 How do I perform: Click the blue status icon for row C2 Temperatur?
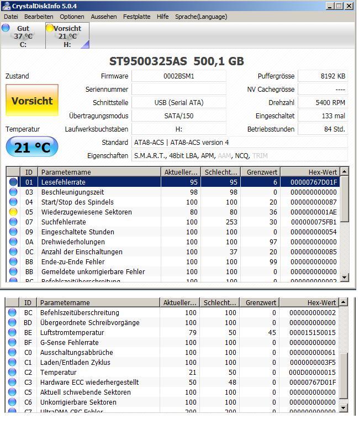[12, 373]
